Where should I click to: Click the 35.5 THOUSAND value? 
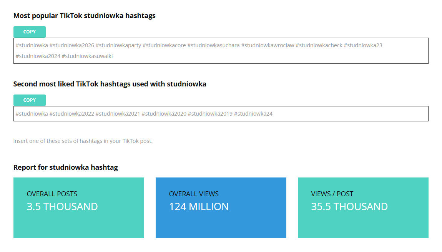point(349,207)
